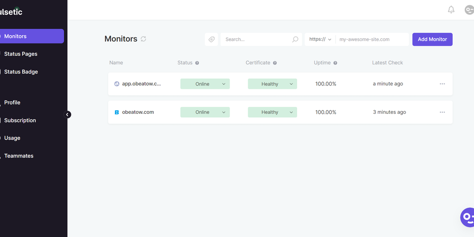The height and width of the screenshot is (237, 474).
Task: Click the Latest Check column header
Action: coord(387,62)
